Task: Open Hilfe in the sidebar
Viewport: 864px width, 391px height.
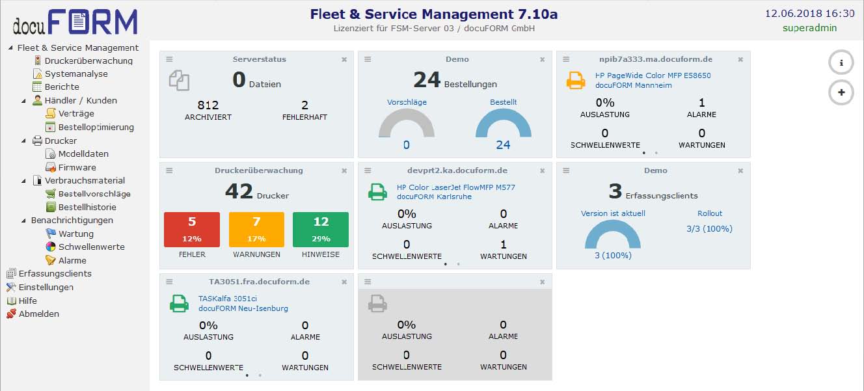Action: pyautogui.click(x=28, y=301)
